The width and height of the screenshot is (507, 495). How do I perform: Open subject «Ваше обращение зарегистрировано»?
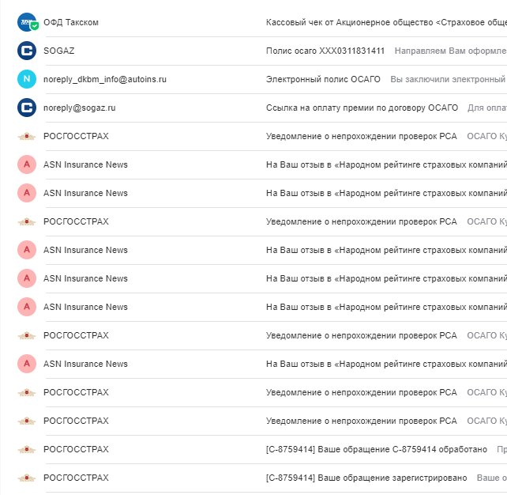(x=366, y=478)
